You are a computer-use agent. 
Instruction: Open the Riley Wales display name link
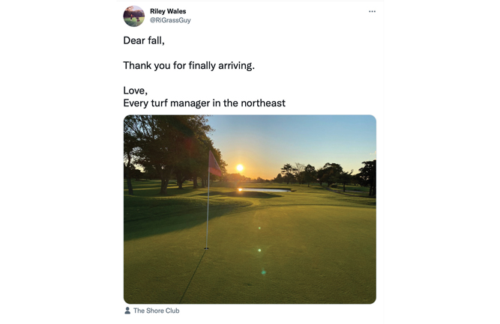tap(168, 11)
